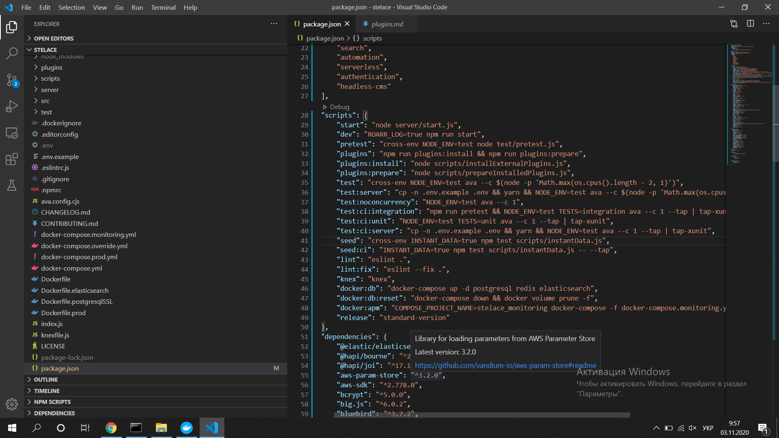Expand the OUTLINE section

point(46,380)
